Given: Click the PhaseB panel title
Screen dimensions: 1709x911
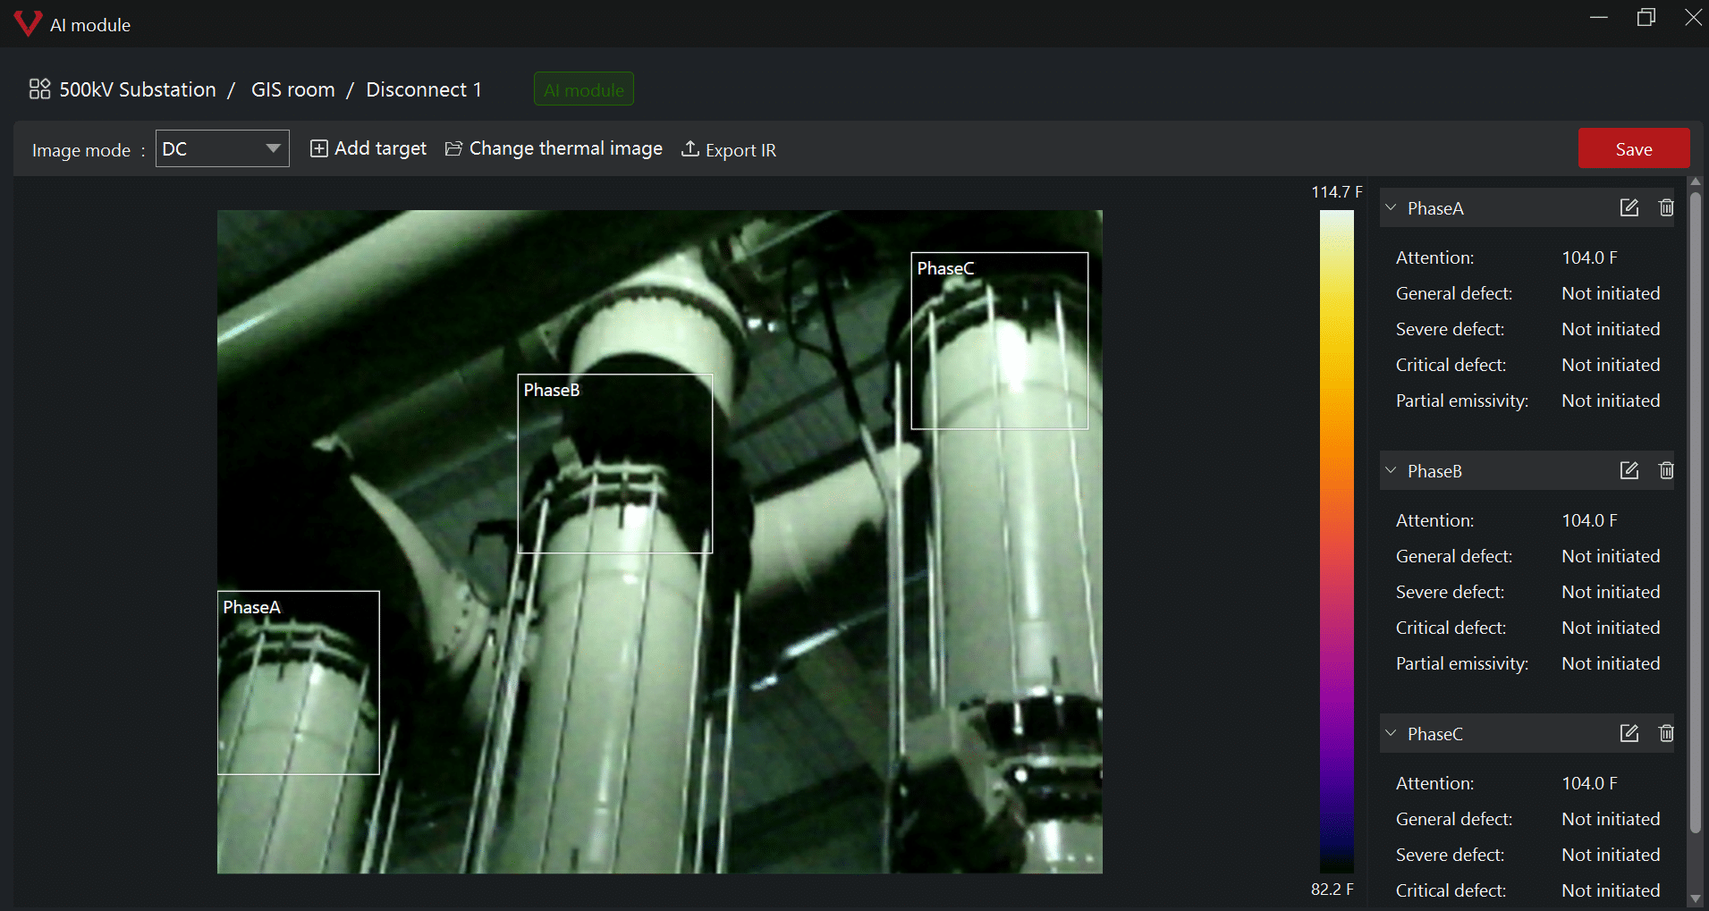Looking at the screenshot, I should click(1434, 471).
